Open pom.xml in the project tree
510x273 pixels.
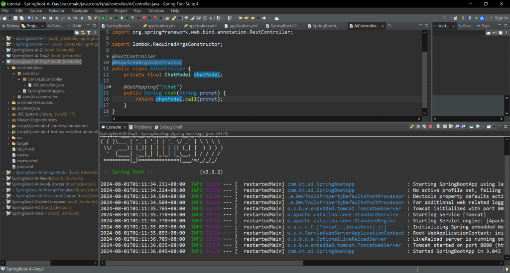[x=24, y=167]
